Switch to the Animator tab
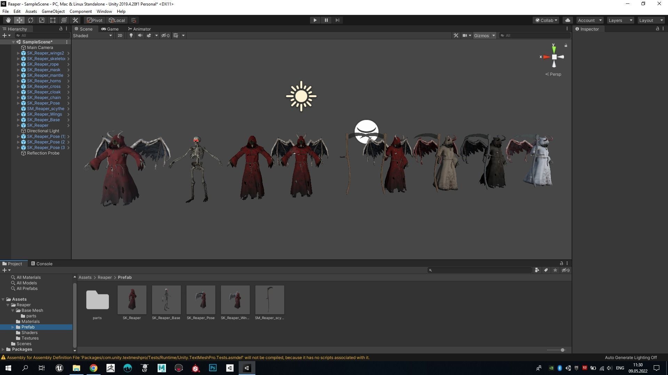The height and width of the screenshot is (375, 668). click(139, 29)
